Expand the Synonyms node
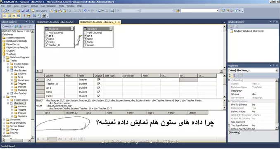This screenshot has width=280, height=149. click(x=4, y=120)
